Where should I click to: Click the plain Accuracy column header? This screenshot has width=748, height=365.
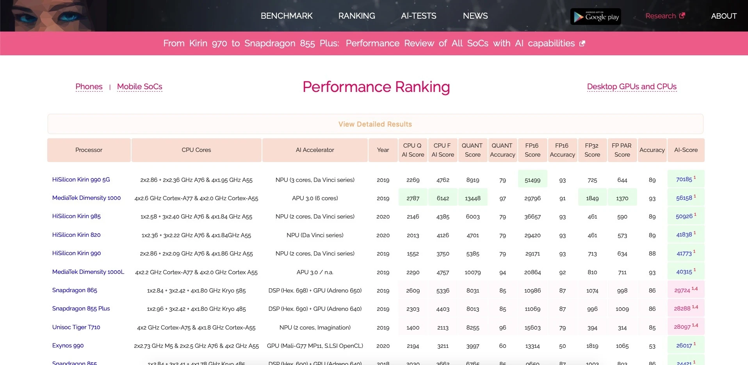652,150
